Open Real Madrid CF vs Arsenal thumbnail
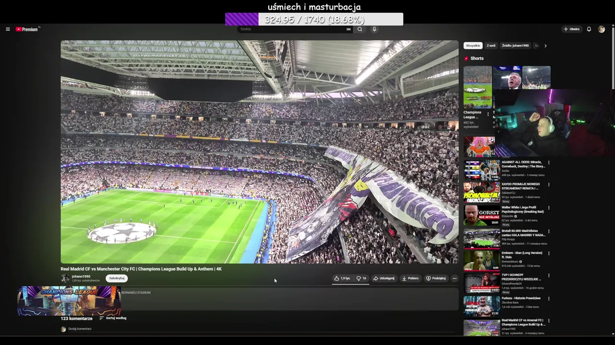 [x=481, y=327]
